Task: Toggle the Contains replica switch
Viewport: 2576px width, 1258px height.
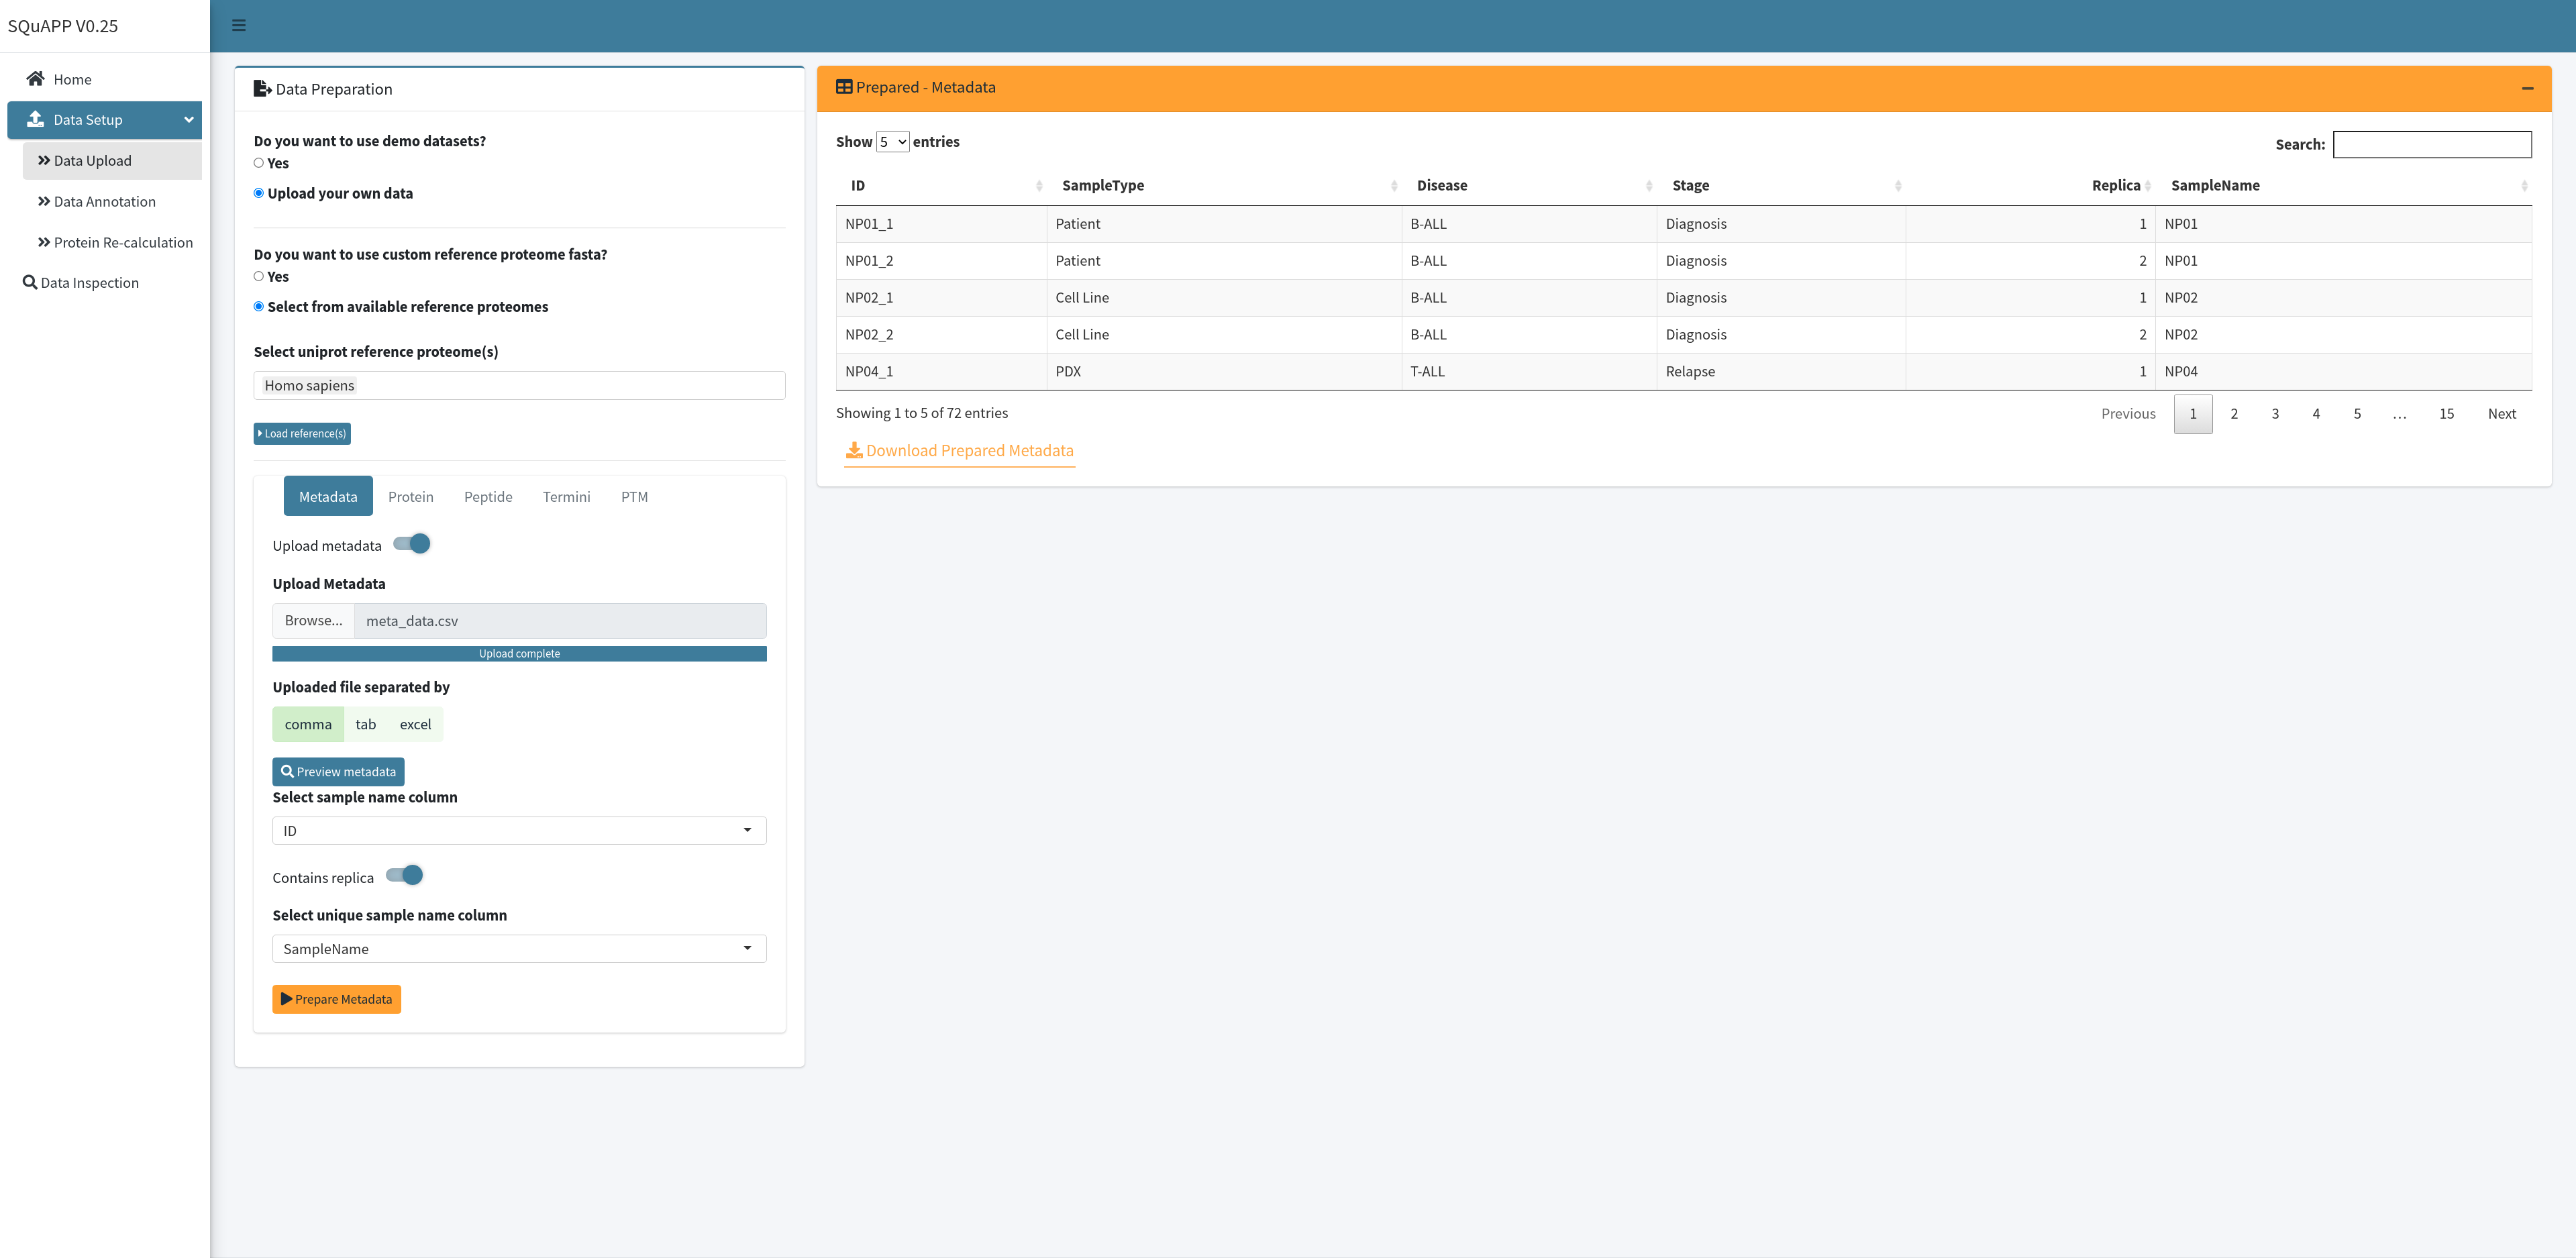Action: tap(405, 876)
